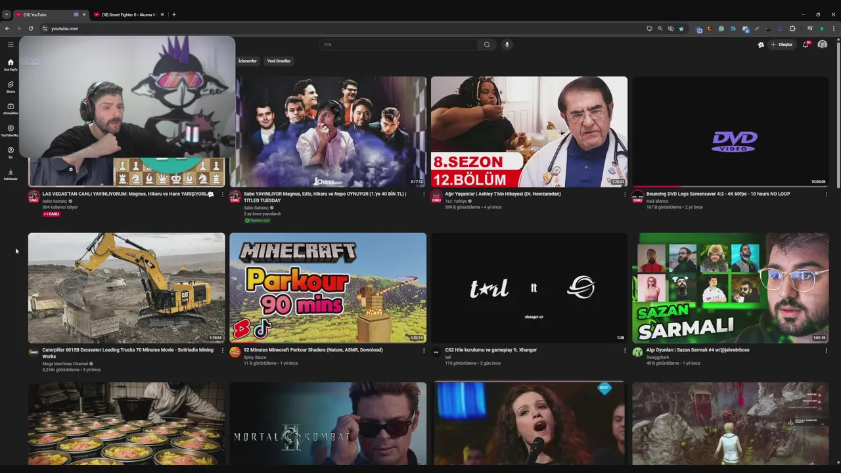Open Swaggybark channel avatar
This screenshot has height=473, width=841.
(x=637, y=352)
